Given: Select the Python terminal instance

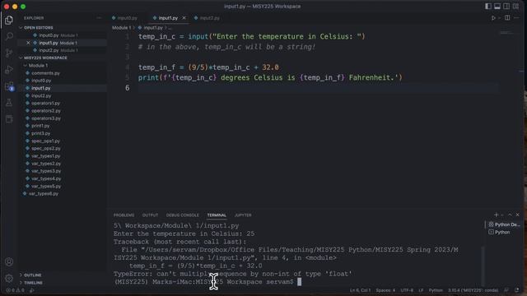Looking at the screenshot, I should pos(499,232).
